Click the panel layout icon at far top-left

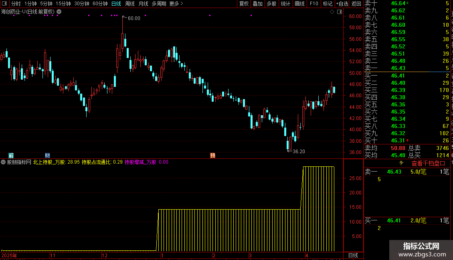(4, 4)
